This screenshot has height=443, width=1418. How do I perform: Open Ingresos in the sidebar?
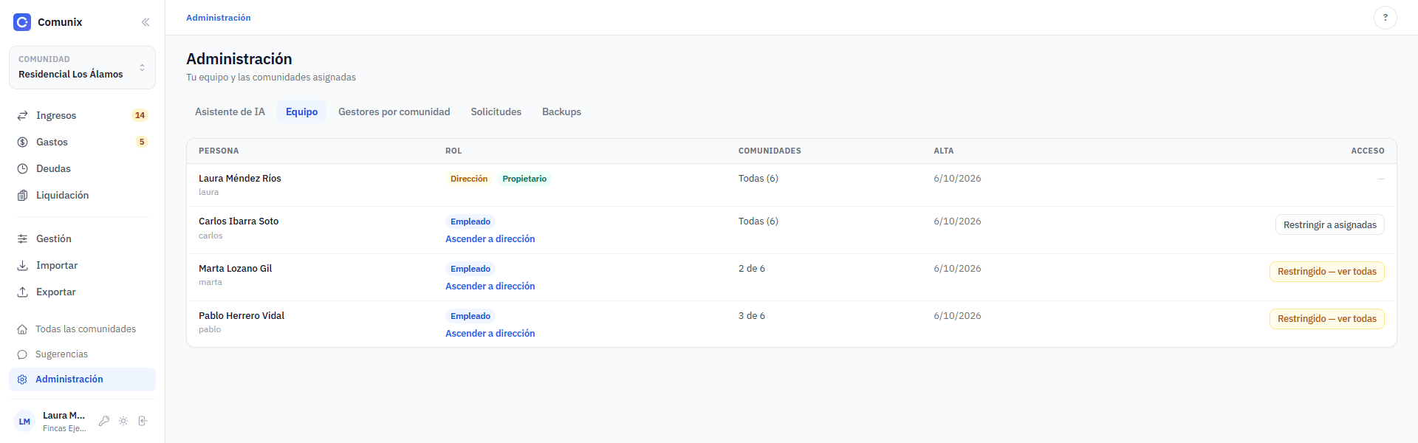(82, 115)
